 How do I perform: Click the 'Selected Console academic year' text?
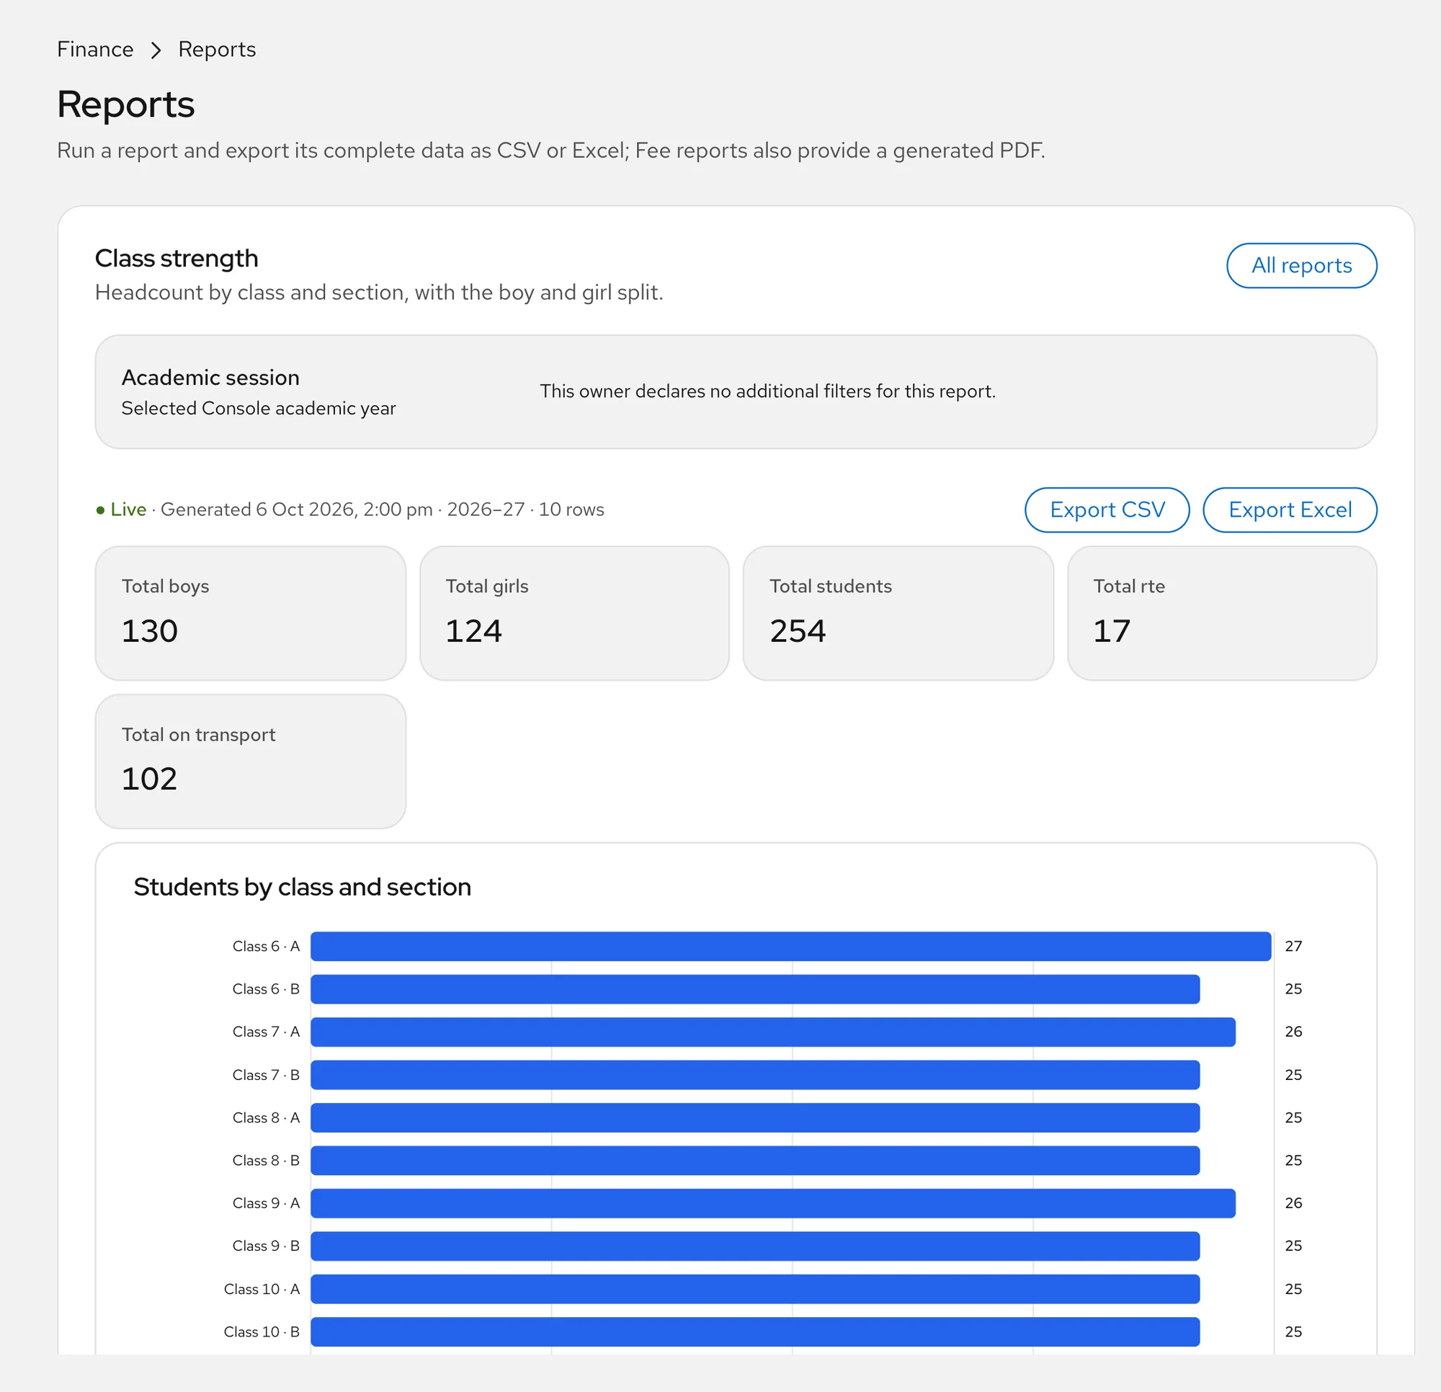(259, 408)
